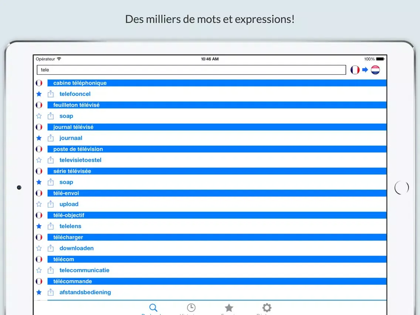Star the telecommunicatie translation
Screen dimensions: 420x315
pyautogui.click(x=39, y=270)
